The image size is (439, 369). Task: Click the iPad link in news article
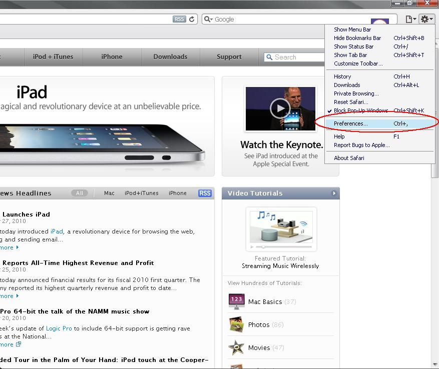57,231
